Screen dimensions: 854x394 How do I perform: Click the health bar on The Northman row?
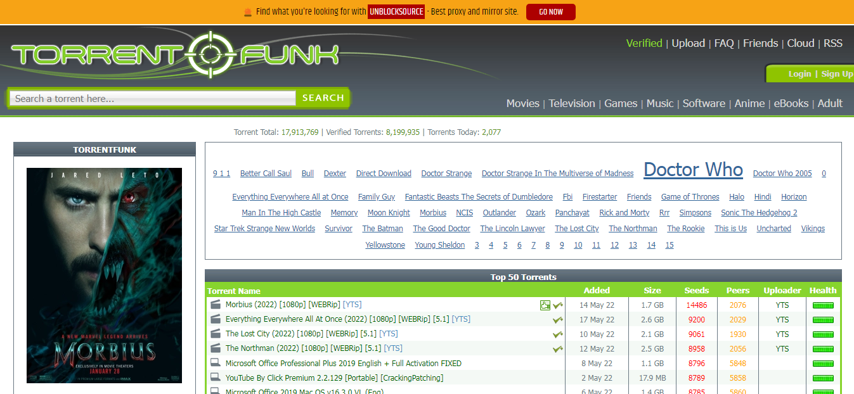click(823, 349)
